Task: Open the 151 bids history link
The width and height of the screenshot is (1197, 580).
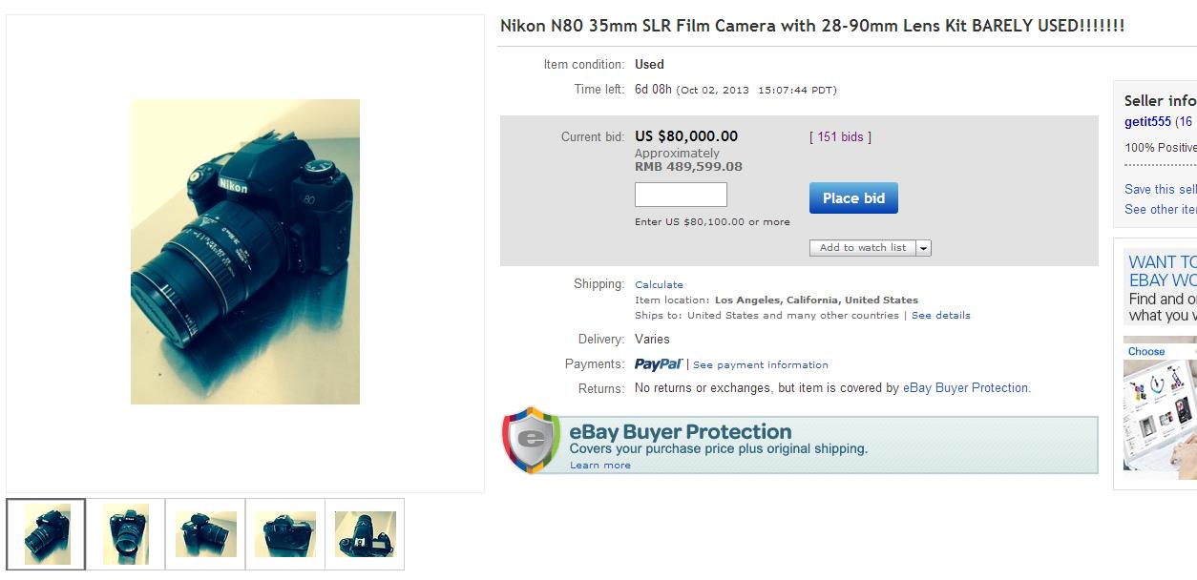Action: click(840, 136)
